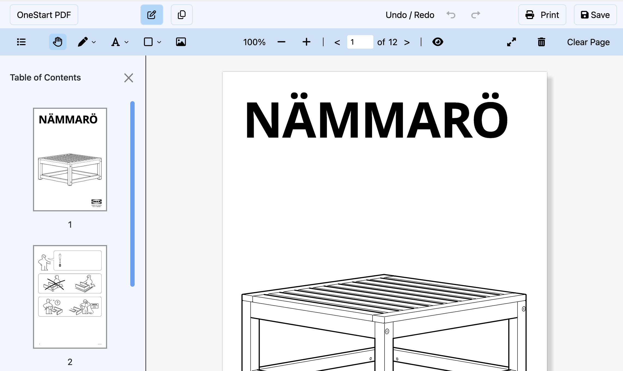
Task: Select the pencil draw tool
Action: pyautogui.click(x=83, y=42)
